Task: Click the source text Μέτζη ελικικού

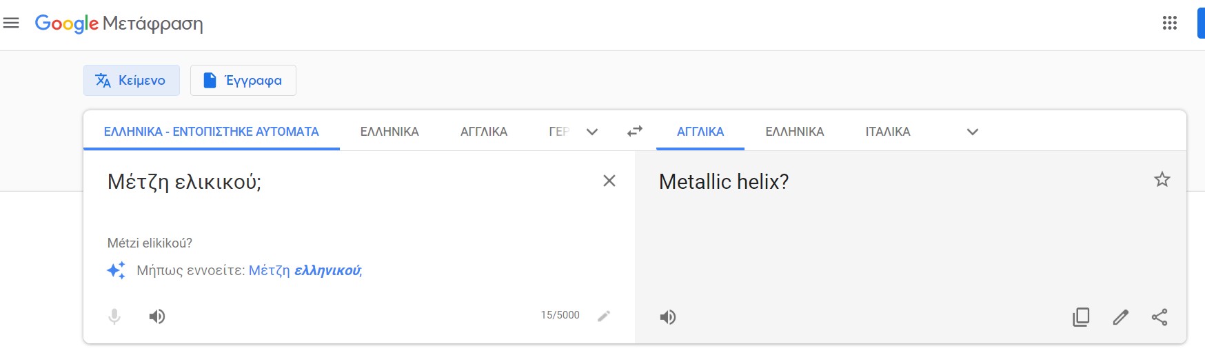Action: (185, 182)
